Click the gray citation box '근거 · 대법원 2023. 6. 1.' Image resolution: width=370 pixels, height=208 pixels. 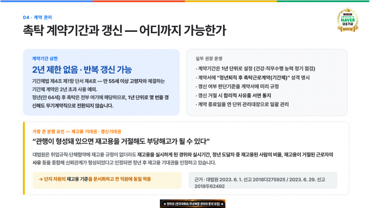coord(263,180)
